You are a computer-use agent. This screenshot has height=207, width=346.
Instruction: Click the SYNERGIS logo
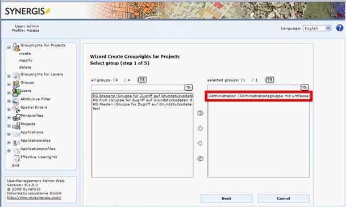click(28, 11)
